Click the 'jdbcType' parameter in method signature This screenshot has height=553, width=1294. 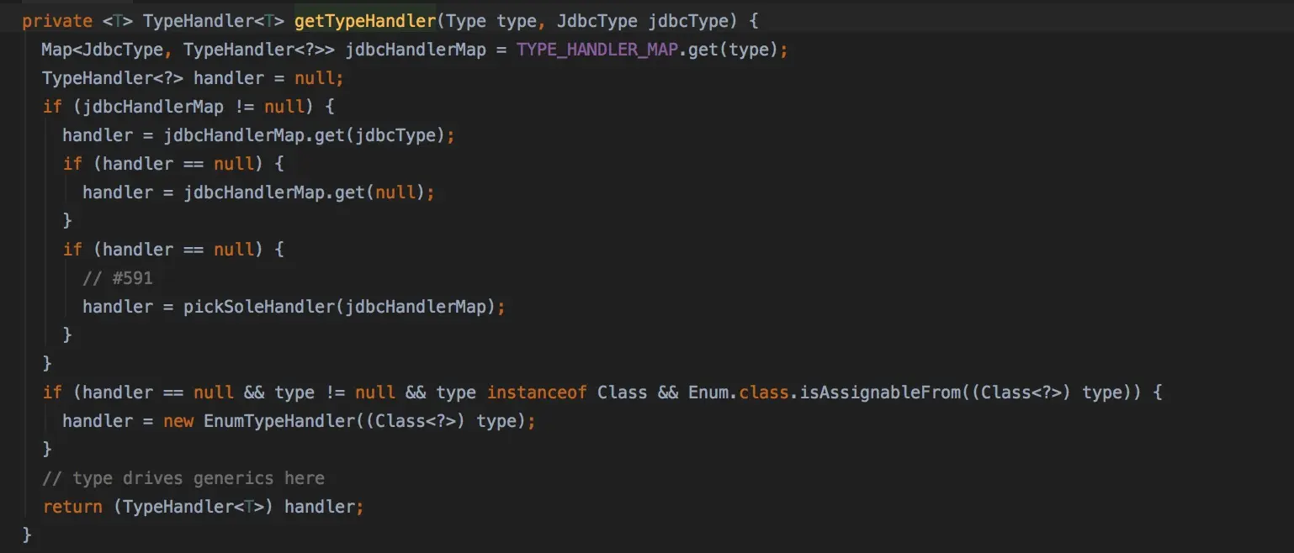(688, 21)
